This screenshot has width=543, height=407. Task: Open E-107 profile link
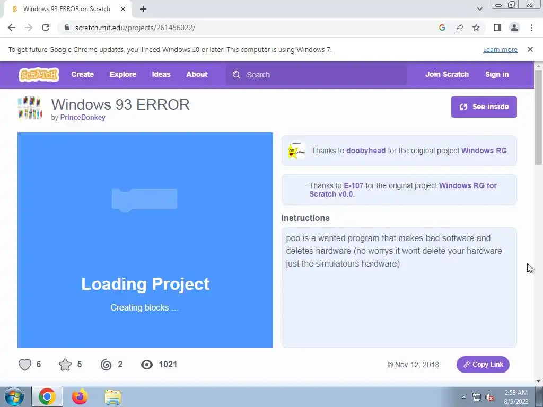(x=353, y=185)
